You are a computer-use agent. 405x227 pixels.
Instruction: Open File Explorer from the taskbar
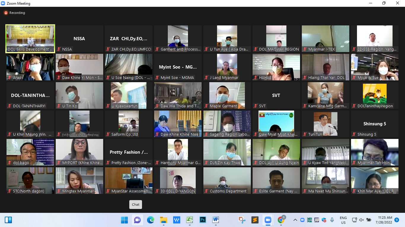tap(164, 220)
